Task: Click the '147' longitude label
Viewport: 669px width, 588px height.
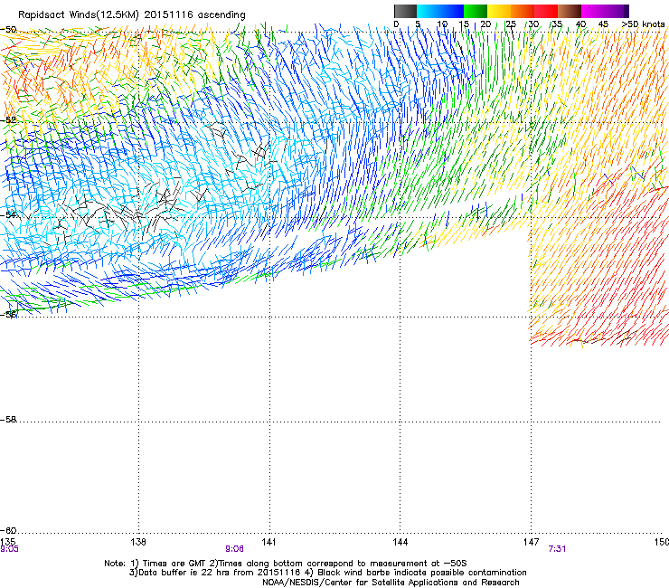Action: 532,542
